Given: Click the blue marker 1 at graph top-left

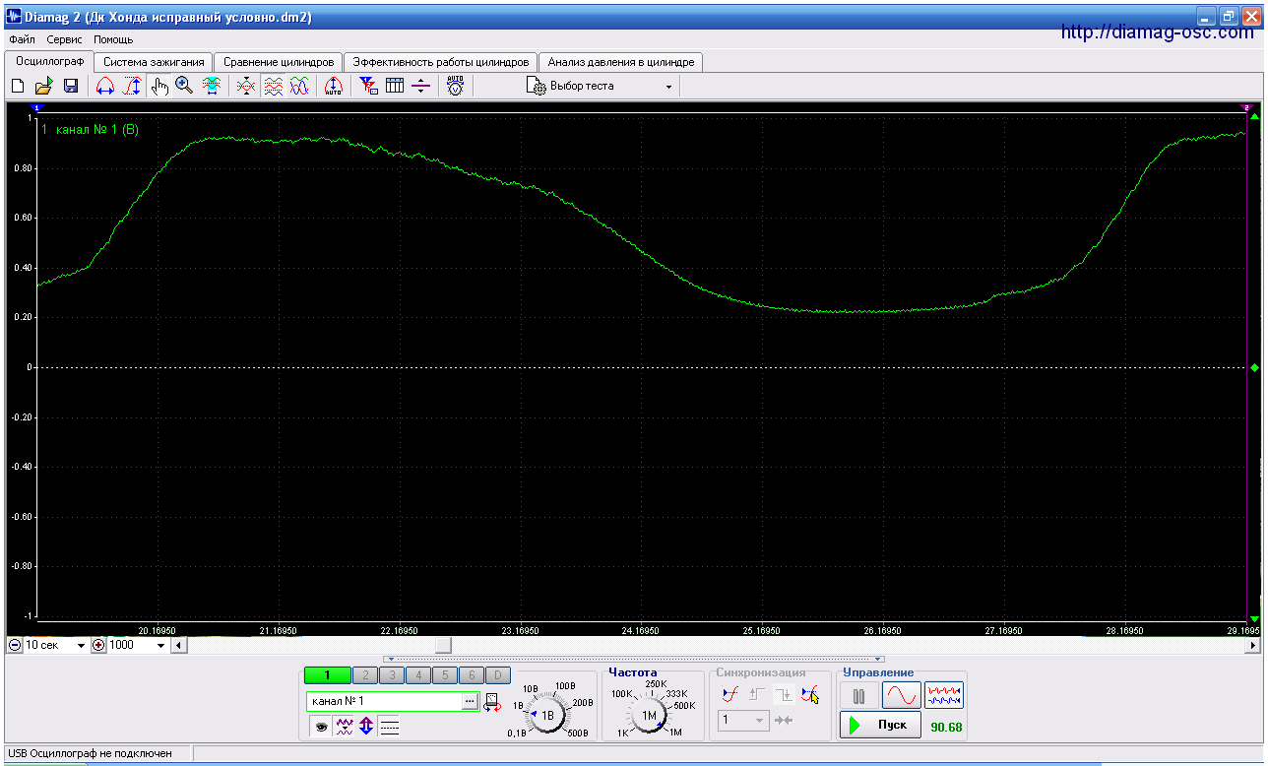Looking at the screenshot, I should point(37,106).
